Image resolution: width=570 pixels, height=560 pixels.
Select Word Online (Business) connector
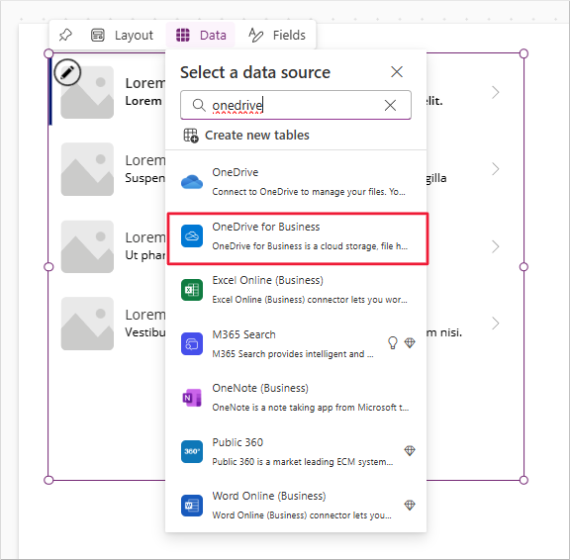pyautogui.click(x=296, y=506)
